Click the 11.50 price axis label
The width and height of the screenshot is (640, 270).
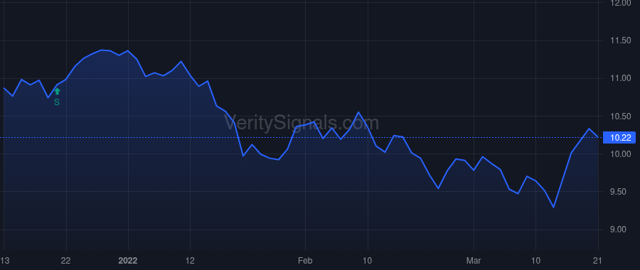coord(620,40)
